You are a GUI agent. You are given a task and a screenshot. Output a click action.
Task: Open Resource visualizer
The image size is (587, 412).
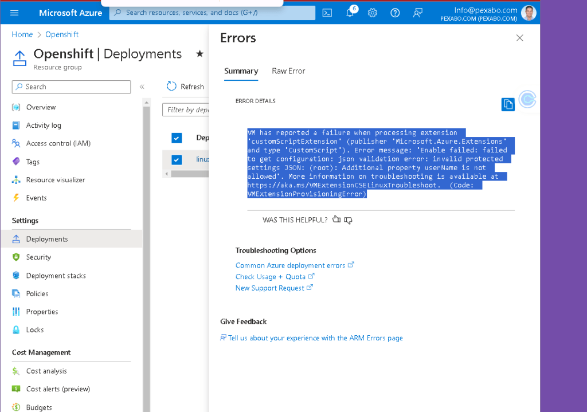(x=56, y=179)
